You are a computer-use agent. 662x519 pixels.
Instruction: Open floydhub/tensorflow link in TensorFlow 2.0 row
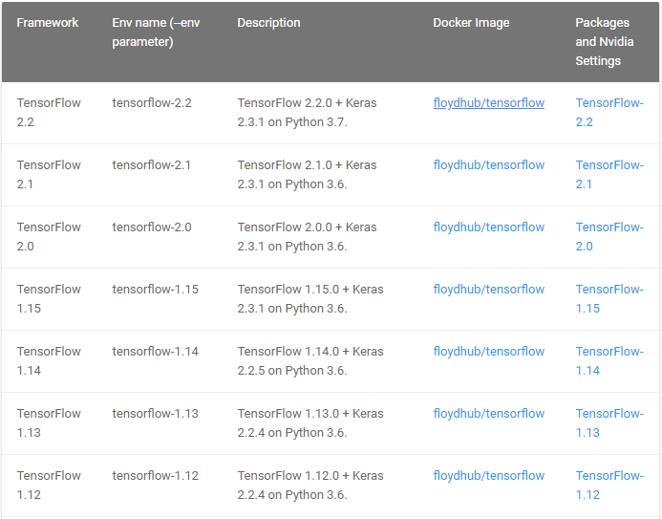(488, 227)
